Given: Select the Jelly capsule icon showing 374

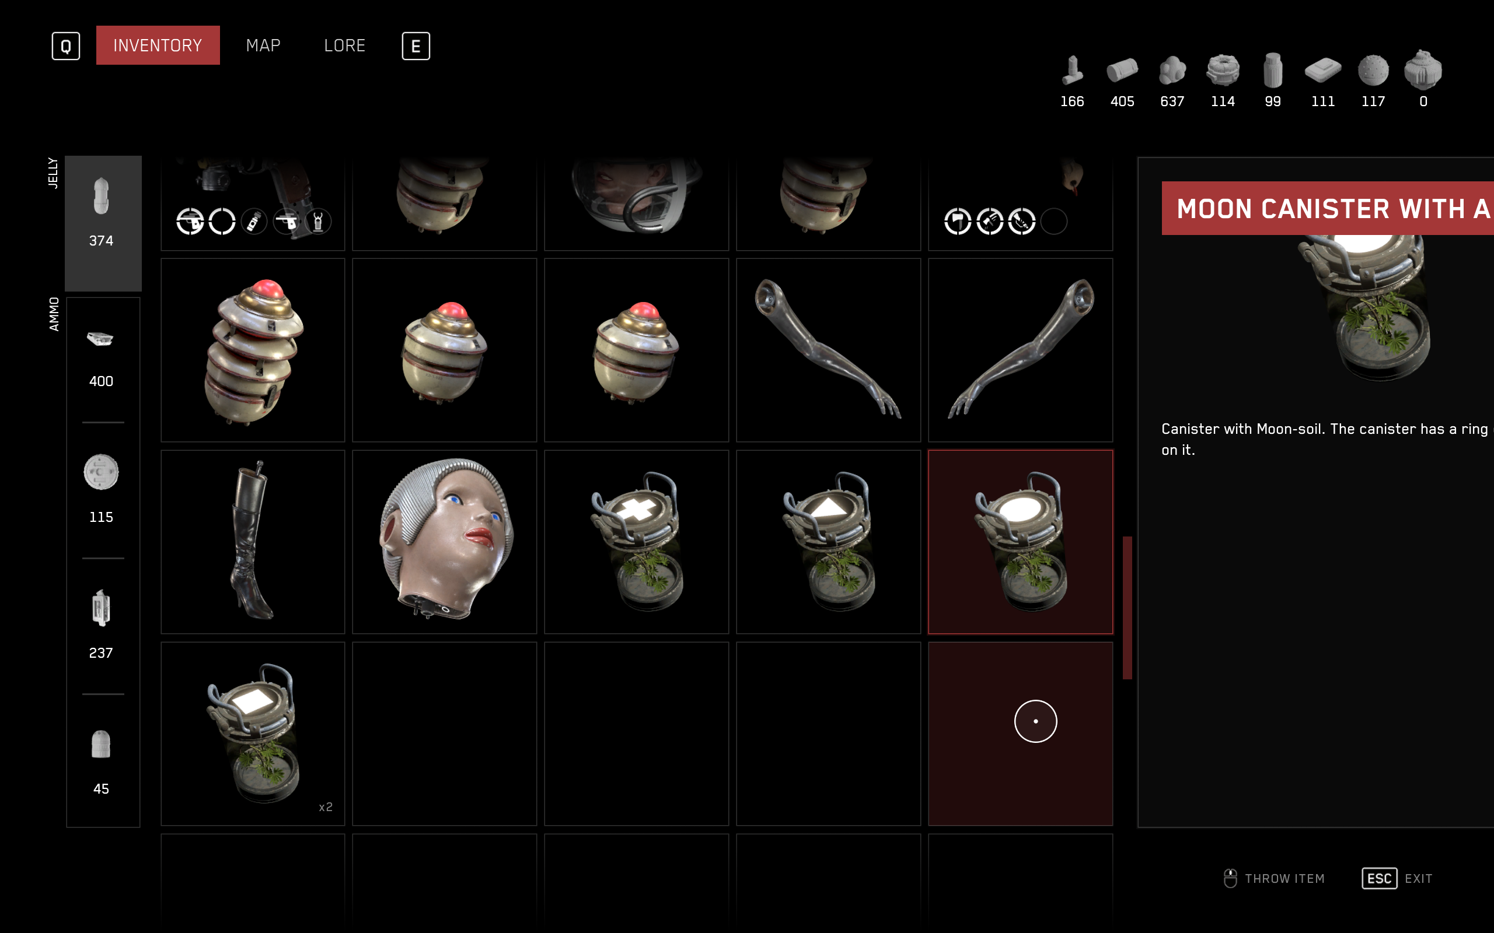Looking at the screenshot, I should (x=101, y=197).
